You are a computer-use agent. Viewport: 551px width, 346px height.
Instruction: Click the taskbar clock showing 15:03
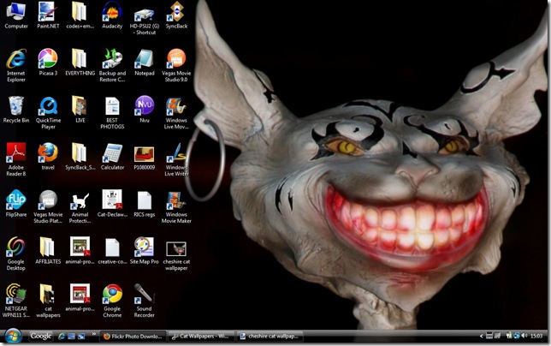point(536,337)
